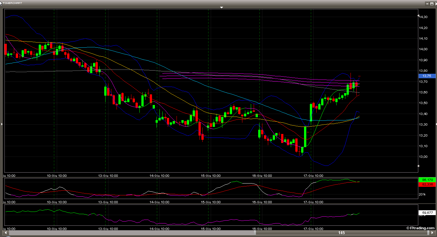Click the empty scrollbar track left of thumb
This screenshot has height=237, width=437.
click(x=131, y=232)
